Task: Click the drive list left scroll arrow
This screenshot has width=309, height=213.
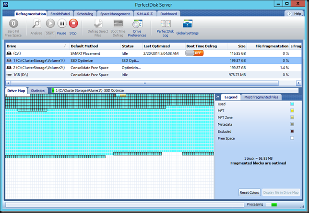Action: (x=8, y=83)
